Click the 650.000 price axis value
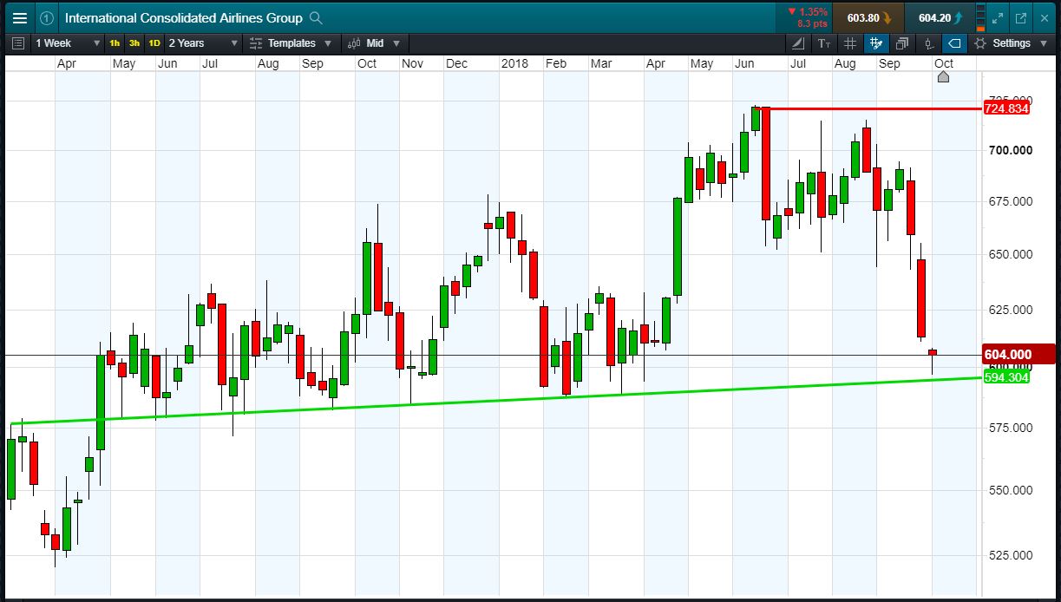This screenshot has width=1061, height=602. [1010, 254]
